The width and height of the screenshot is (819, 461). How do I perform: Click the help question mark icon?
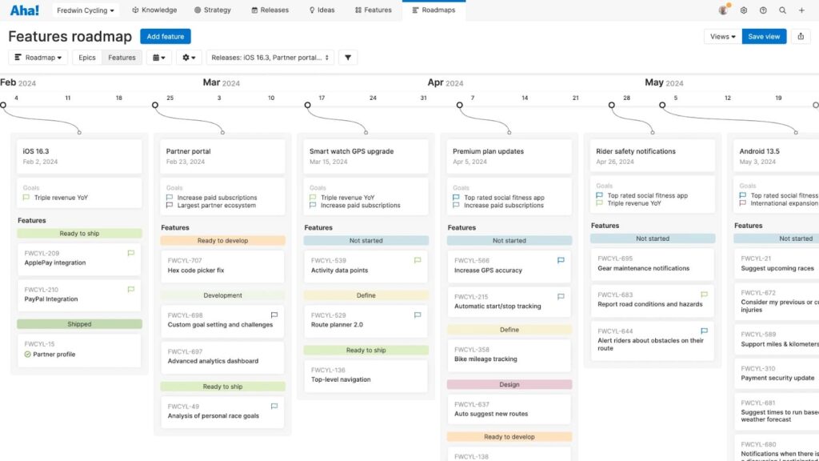[x=763, y=10]
